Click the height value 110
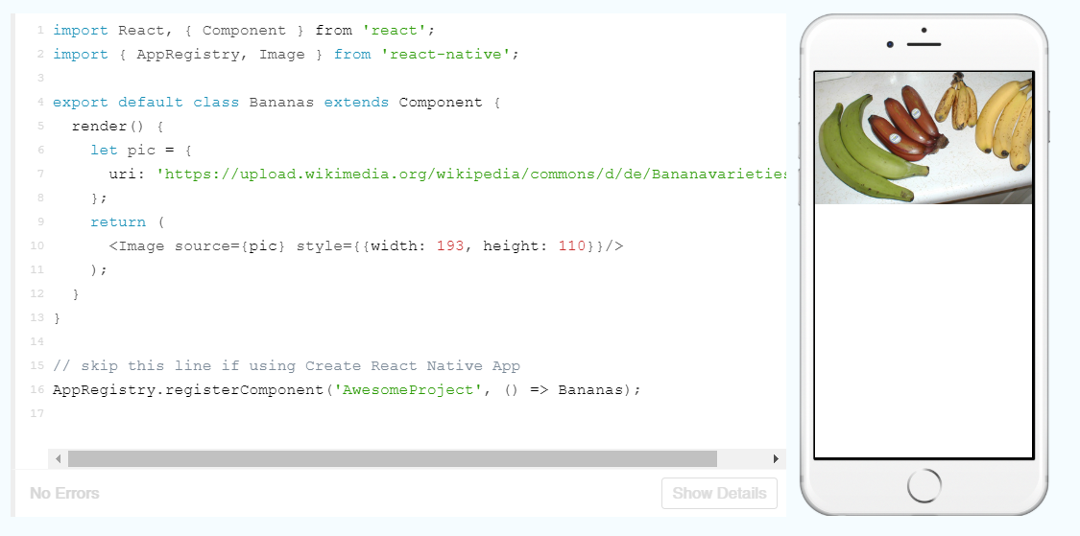This screenshot has width=1080, height=536. coord(571,246)
